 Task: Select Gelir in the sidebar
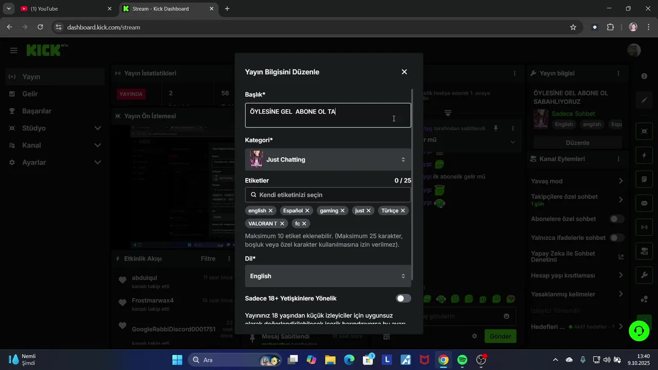click(x=56, y=94)
